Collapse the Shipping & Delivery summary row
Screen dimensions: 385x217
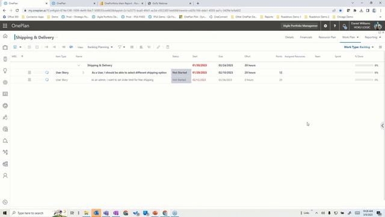[x=79, y=66]
